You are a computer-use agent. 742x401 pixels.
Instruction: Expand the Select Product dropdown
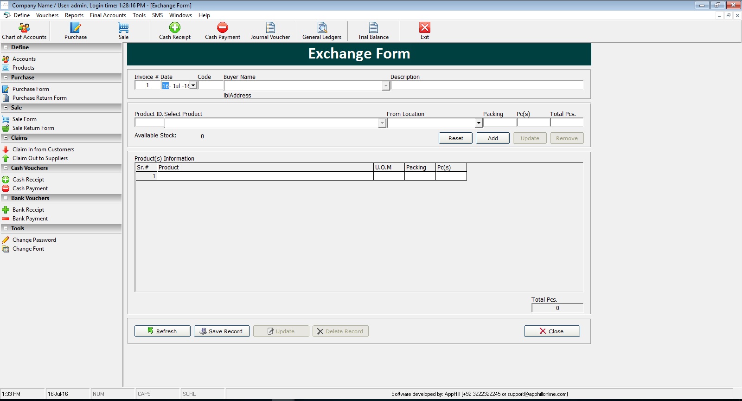(382, 123)
